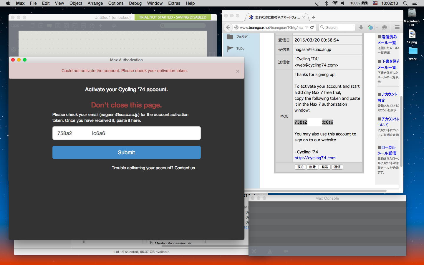
Task: Click the paint bucket icon in patcher toolbar
Action: 114,26
